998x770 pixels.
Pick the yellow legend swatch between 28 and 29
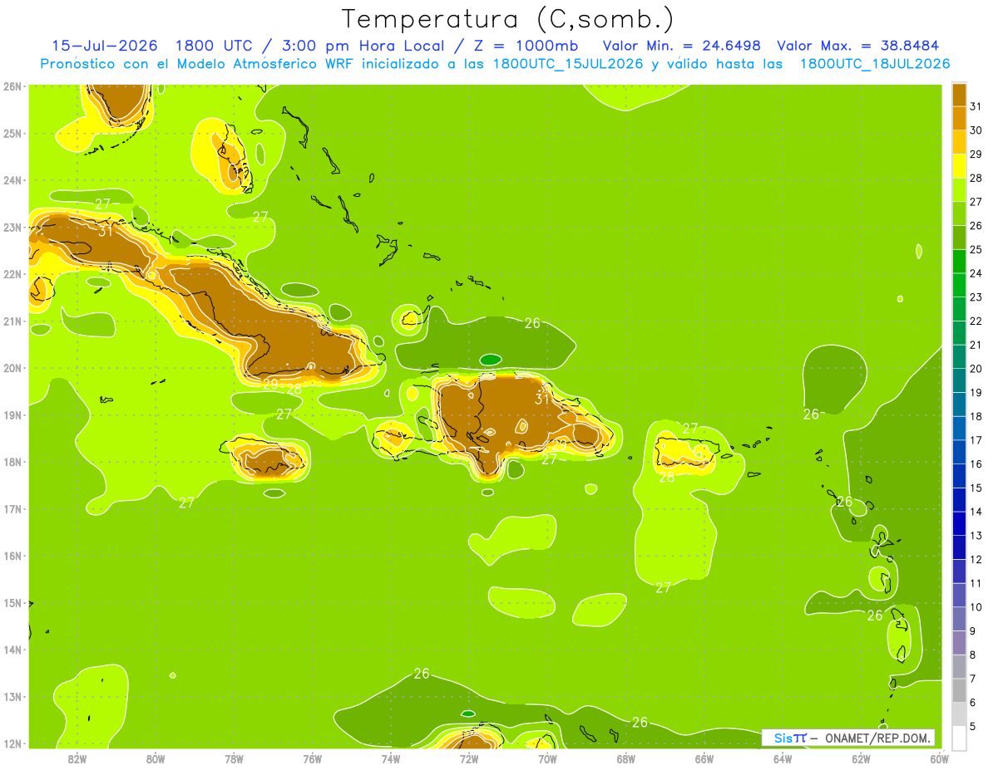[959, 166]
